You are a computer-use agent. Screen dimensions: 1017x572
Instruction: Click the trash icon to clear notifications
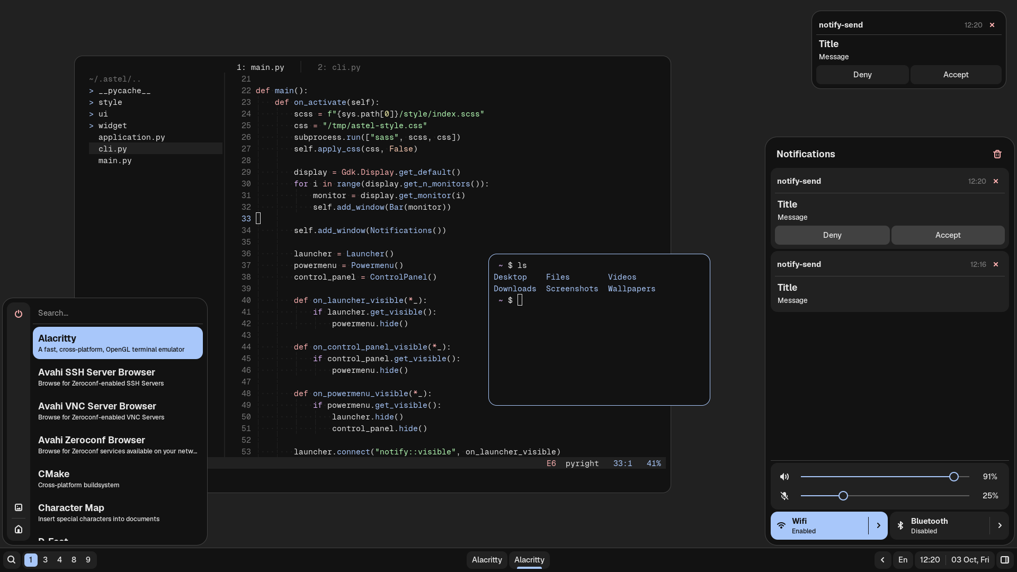pos(997,154)
